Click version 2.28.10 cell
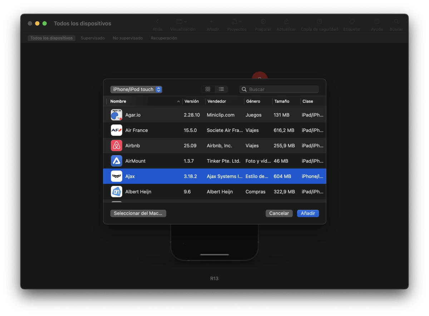 point(192,115)
